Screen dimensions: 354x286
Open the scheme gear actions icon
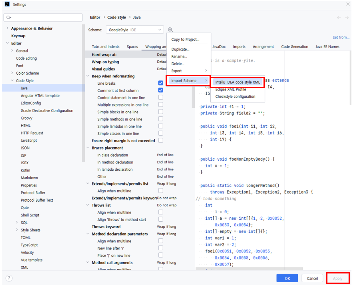170,30
